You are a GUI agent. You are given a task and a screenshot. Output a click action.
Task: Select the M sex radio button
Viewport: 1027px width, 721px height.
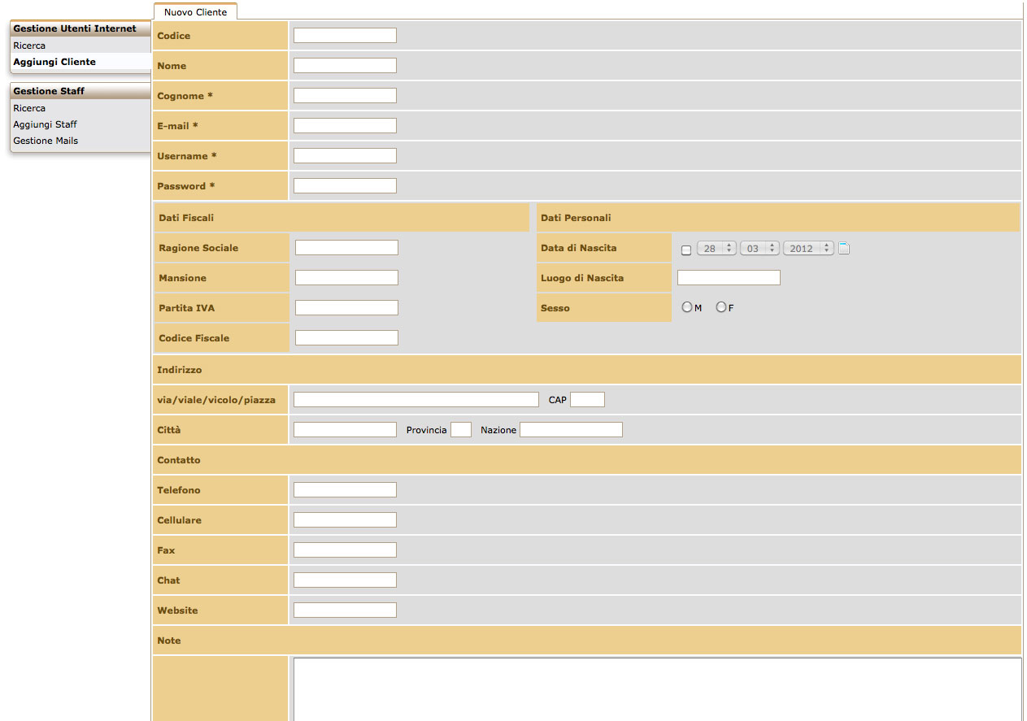[687, 307]
